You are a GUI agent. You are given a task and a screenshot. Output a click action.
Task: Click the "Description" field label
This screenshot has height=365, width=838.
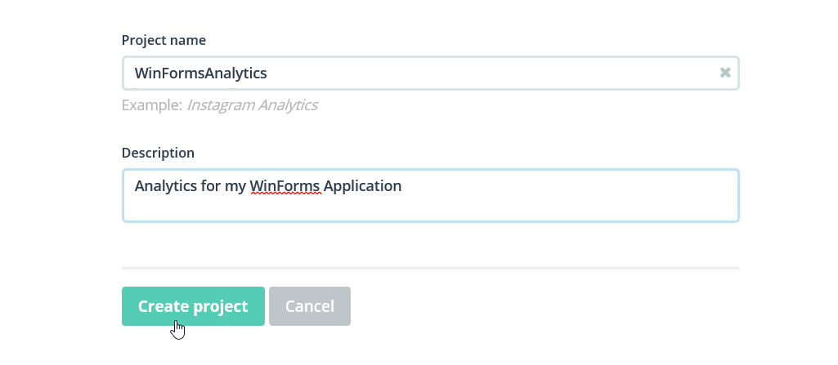(158, 153)
